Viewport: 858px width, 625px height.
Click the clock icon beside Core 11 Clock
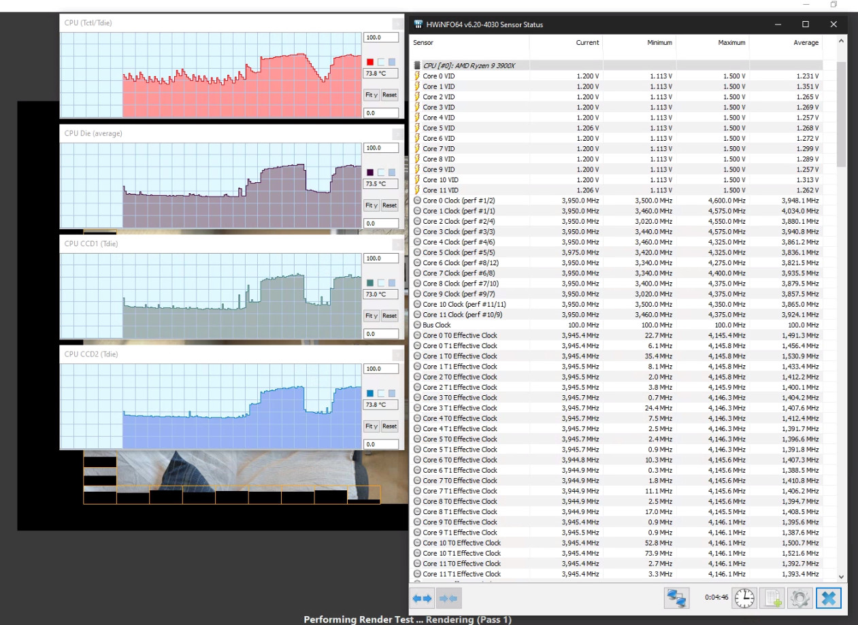point(417,315)
